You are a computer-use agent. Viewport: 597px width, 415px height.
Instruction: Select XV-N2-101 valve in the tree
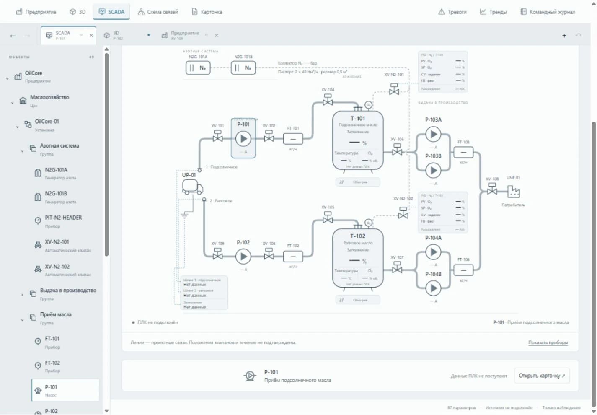point(65,246)
